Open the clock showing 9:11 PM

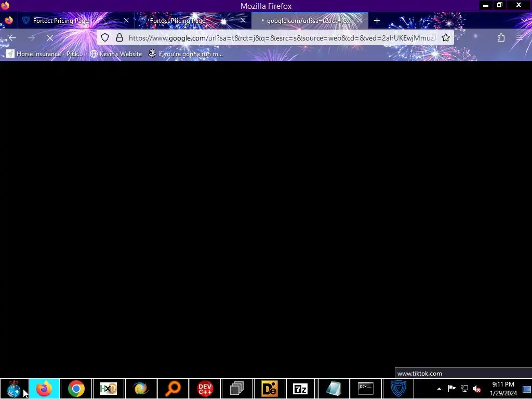(x=503, y=389)
